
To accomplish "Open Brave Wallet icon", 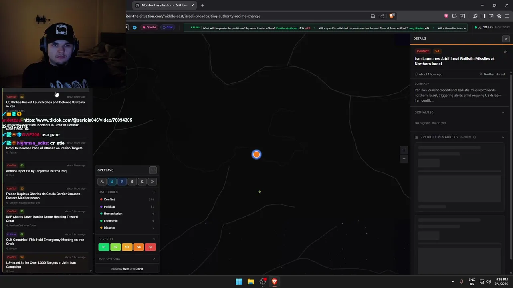I will (x=491, y=16).
